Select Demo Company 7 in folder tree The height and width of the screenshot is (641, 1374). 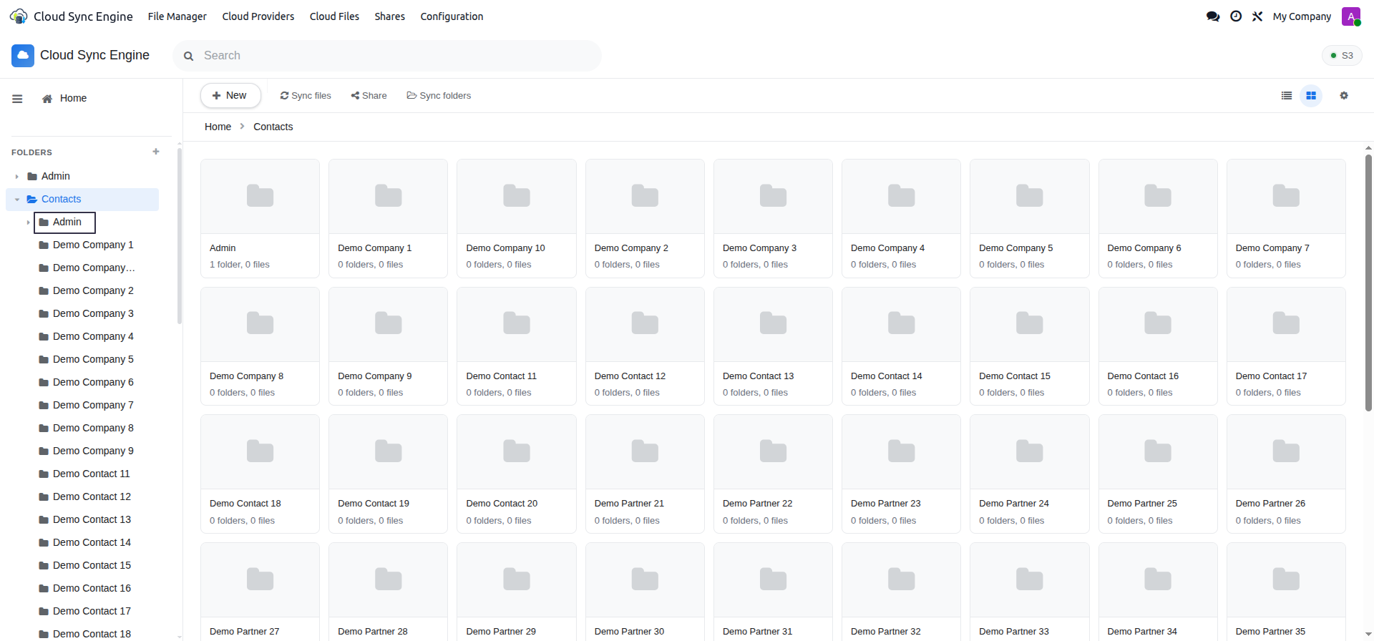click(93, 406)
